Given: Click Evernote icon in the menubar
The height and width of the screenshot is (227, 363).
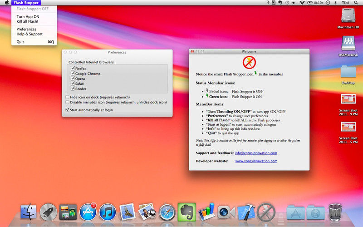Looking at the screenshot, I should pyautogui.click(x=280, y=3).
